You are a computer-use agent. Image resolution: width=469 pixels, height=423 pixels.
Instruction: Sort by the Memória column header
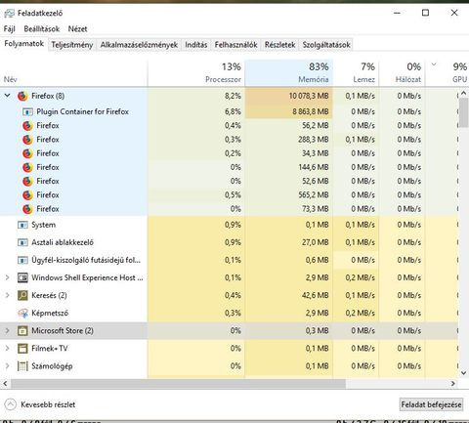(x=288, y=73)
